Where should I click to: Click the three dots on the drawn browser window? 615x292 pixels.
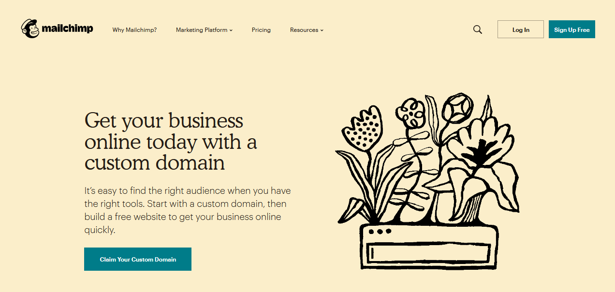pyautogui.click(x=379, y=232)
